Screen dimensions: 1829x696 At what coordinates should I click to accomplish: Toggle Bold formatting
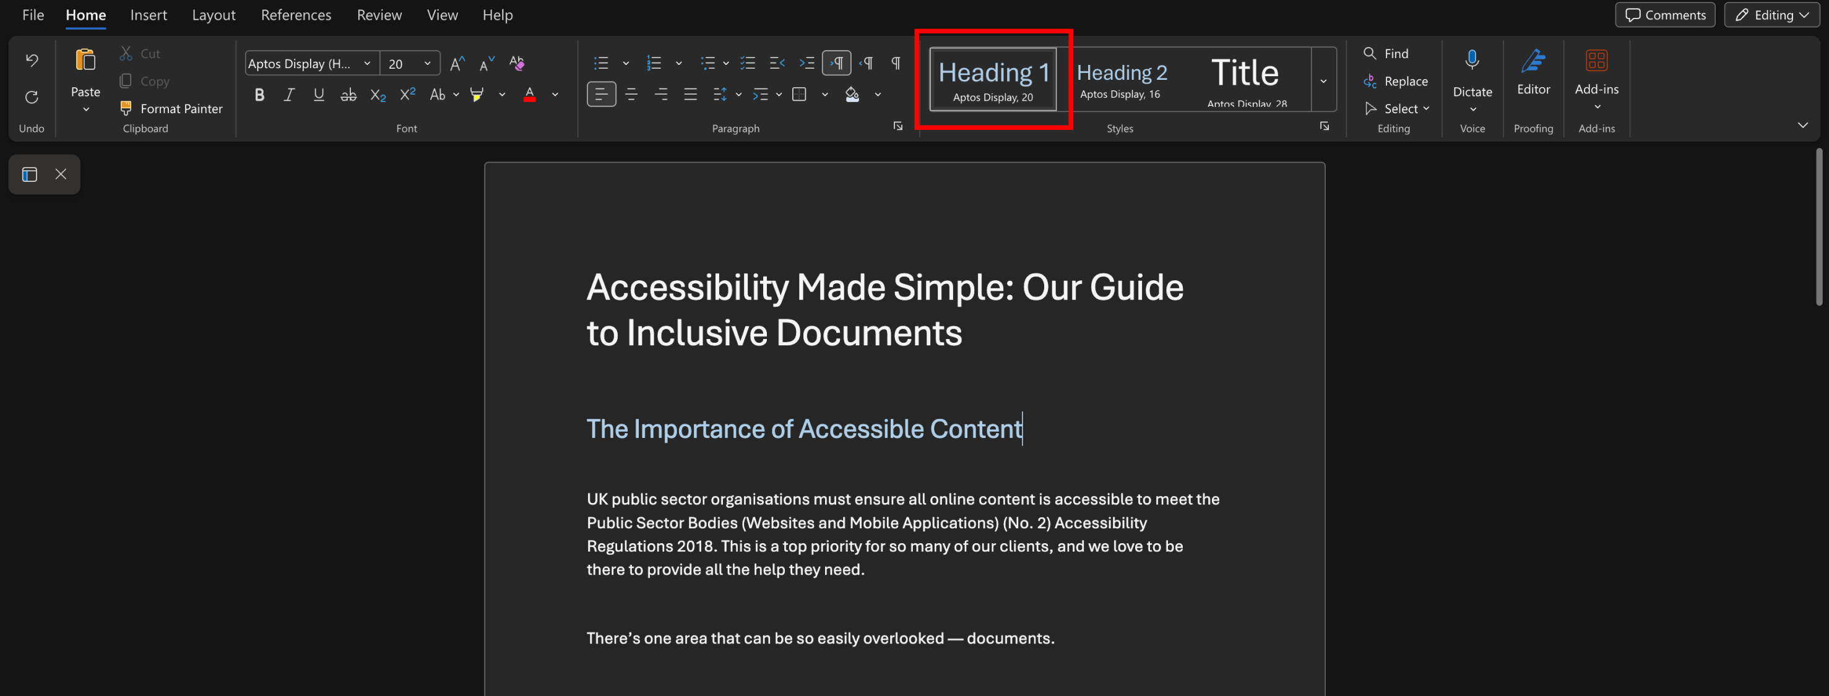pyautogui.click(x=259, y=95)
